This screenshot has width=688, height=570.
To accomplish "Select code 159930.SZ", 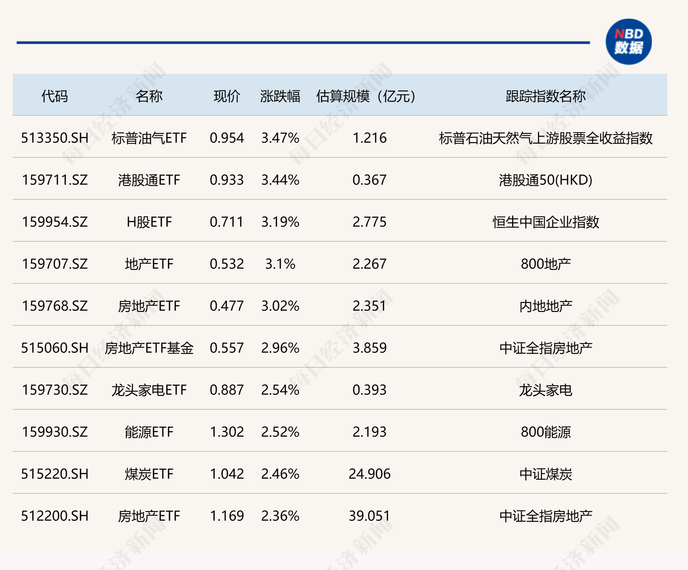I will click(x=55, y=432).
